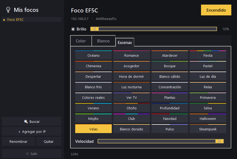Add a bulb with Agregar por IP

pos(32,131)
